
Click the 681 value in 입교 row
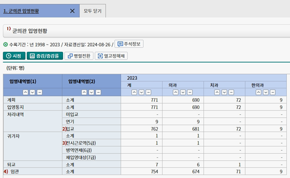pyautogui.click(x=196, y=129)
